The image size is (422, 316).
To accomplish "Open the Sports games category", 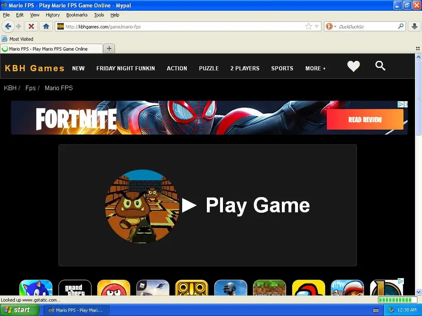I will (x=282, y=68).
